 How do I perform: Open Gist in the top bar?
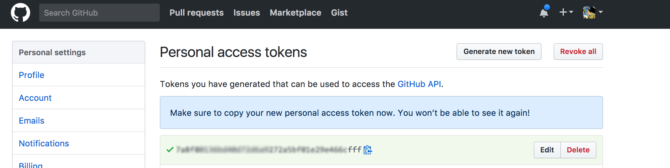pyautogui.click(x=339, y=13)
